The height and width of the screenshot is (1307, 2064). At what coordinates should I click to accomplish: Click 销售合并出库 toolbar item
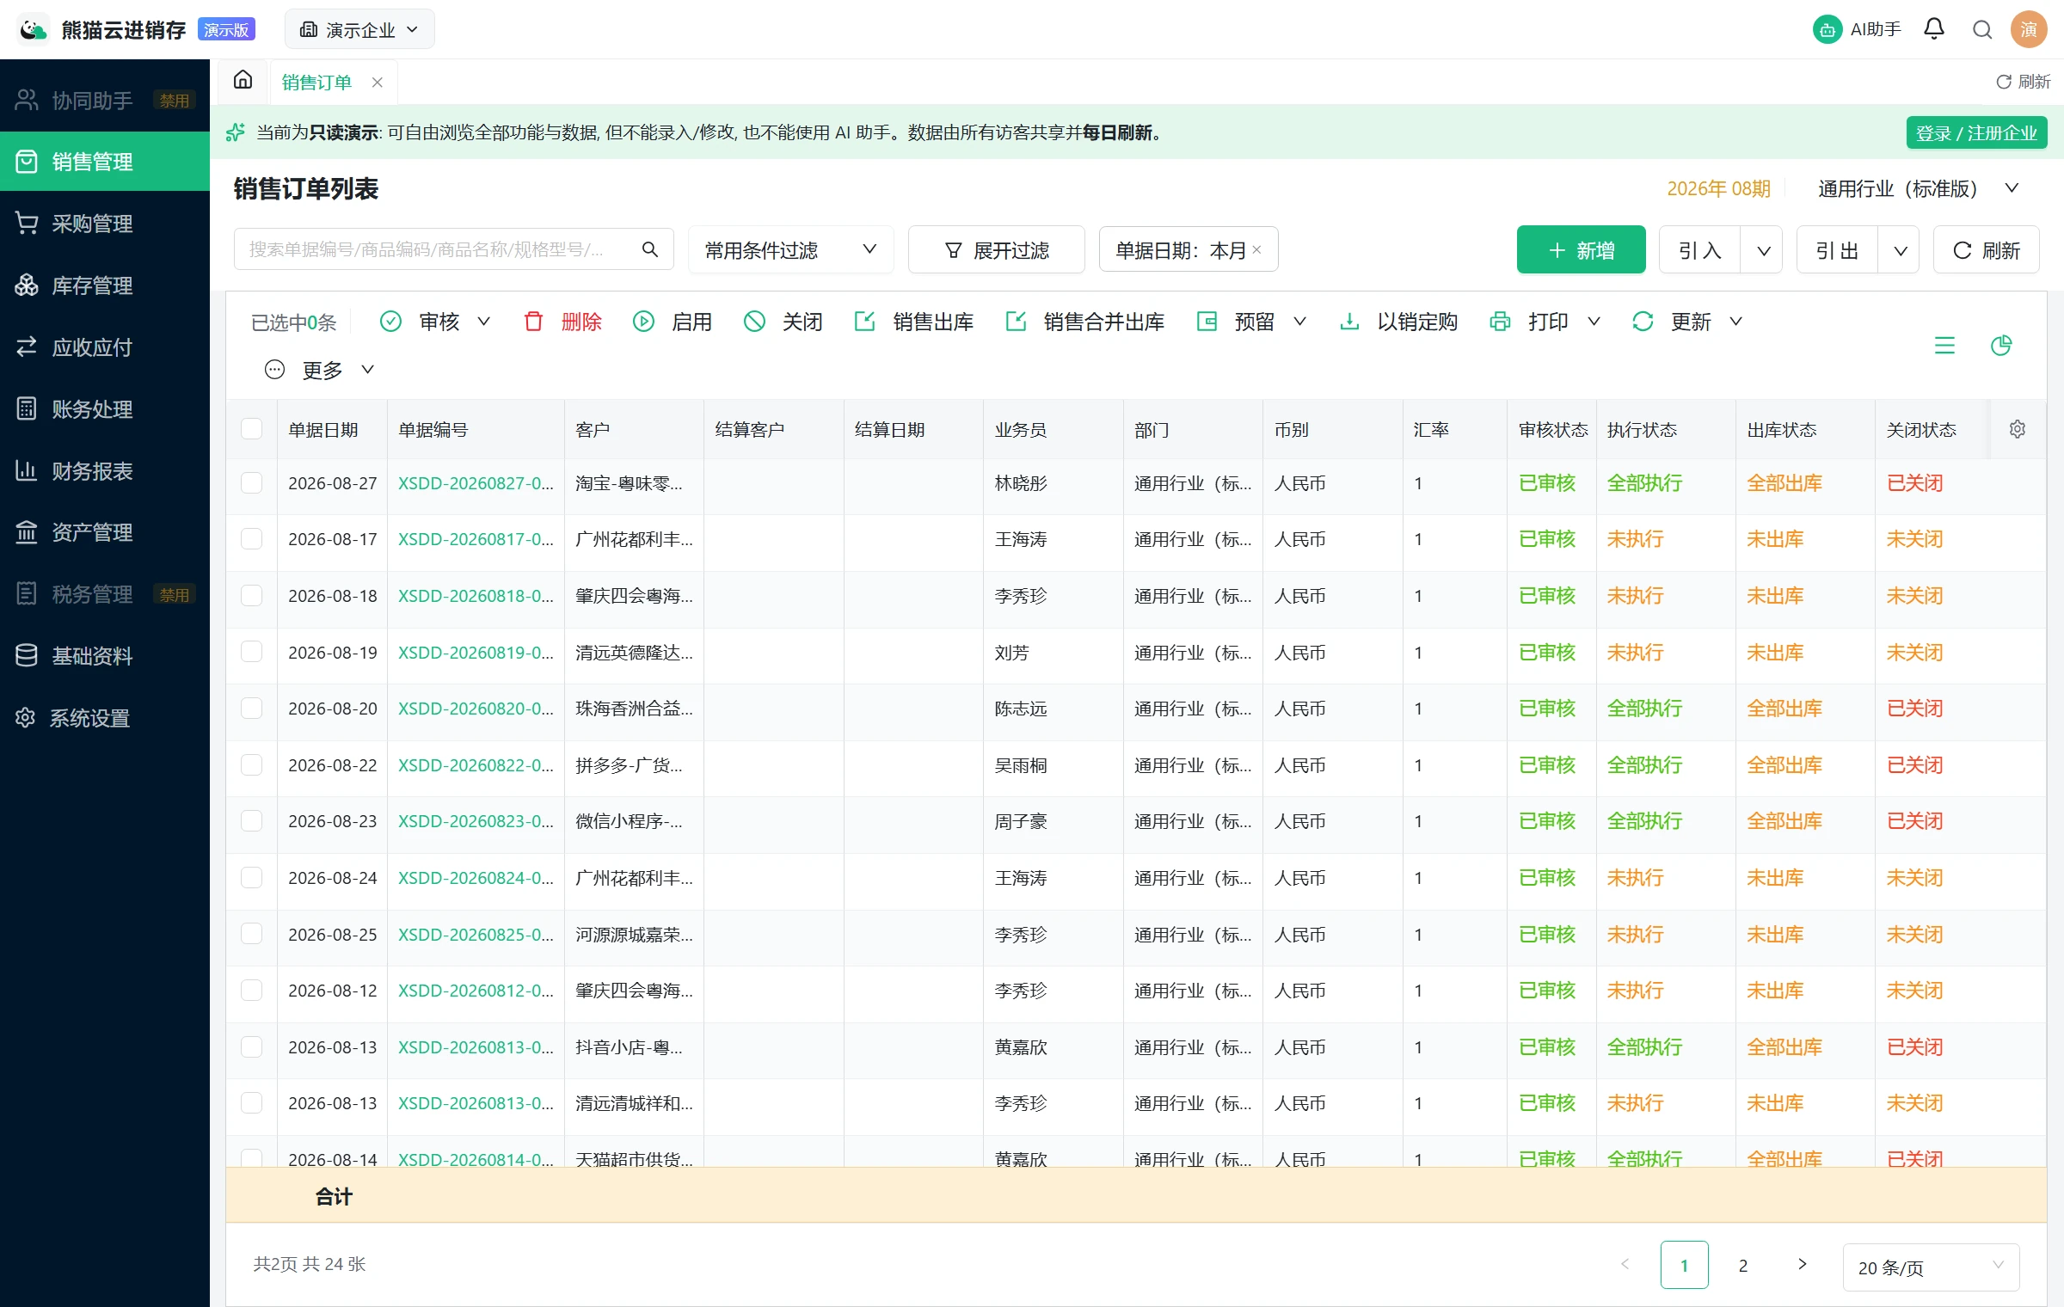[1084, 322]
